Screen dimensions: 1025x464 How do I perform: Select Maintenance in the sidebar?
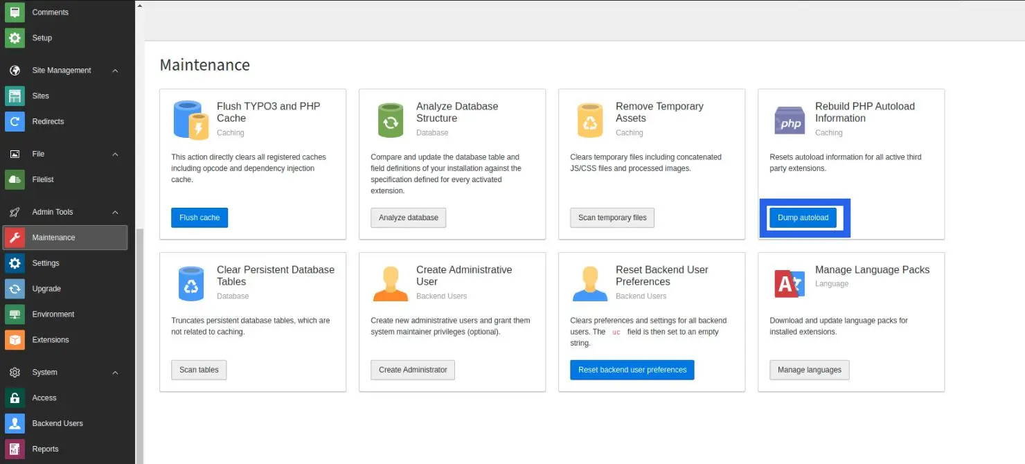click(65, 238)
